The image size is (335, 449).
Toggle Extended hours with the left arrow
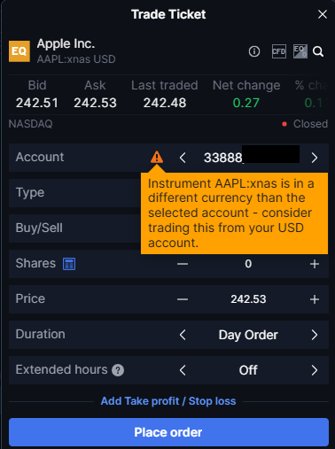tap(183, 370)
